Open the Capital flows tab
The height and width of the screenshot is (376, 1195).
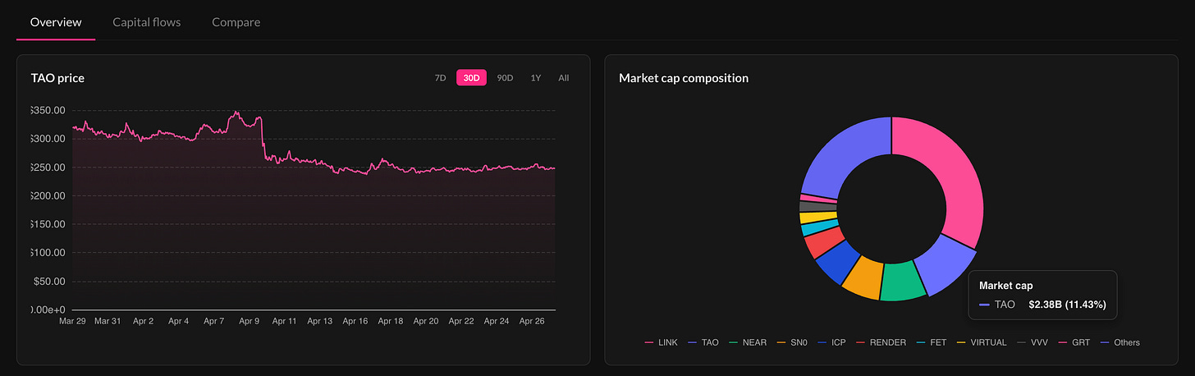coord(147,22)
